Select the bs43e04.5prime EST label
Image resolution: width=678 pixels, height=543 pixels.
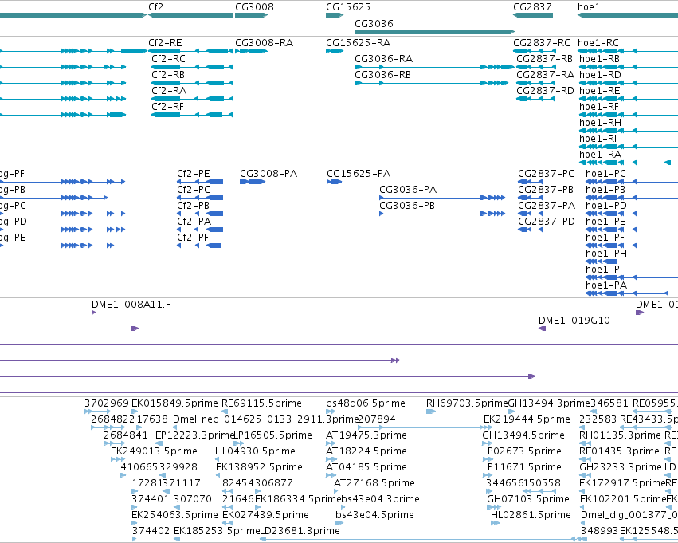[x=375, y=515]
